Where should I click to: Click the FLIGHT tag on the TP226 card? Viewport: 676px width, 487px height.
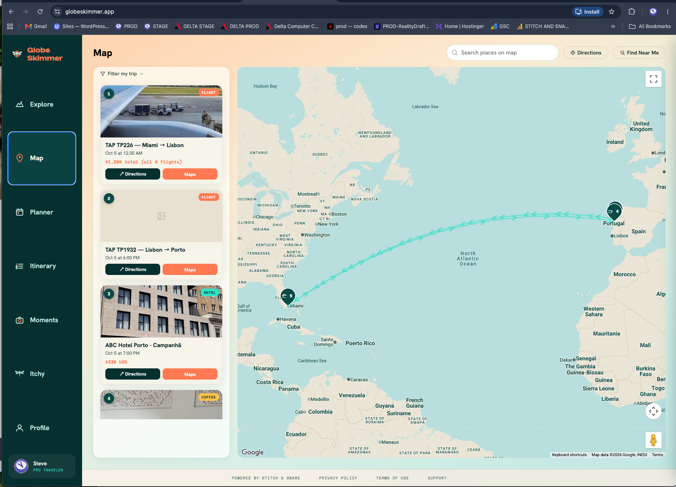coord(209,93)
